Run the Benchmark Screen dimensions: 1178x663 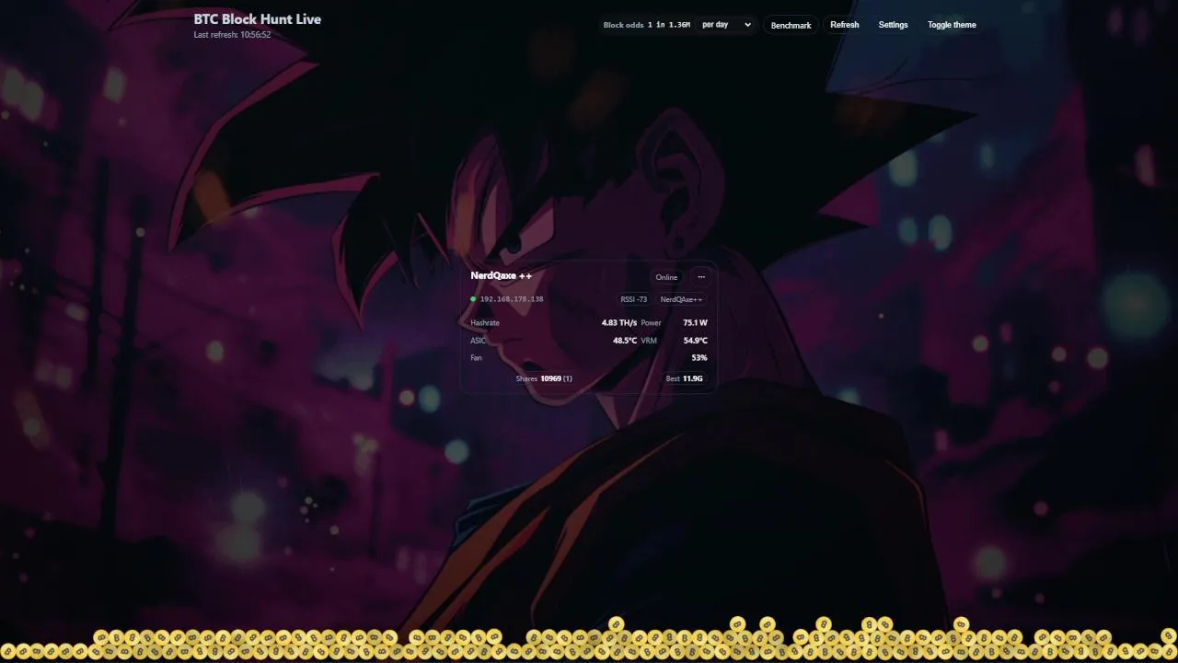pyautogui.click(x=791, y=25)
